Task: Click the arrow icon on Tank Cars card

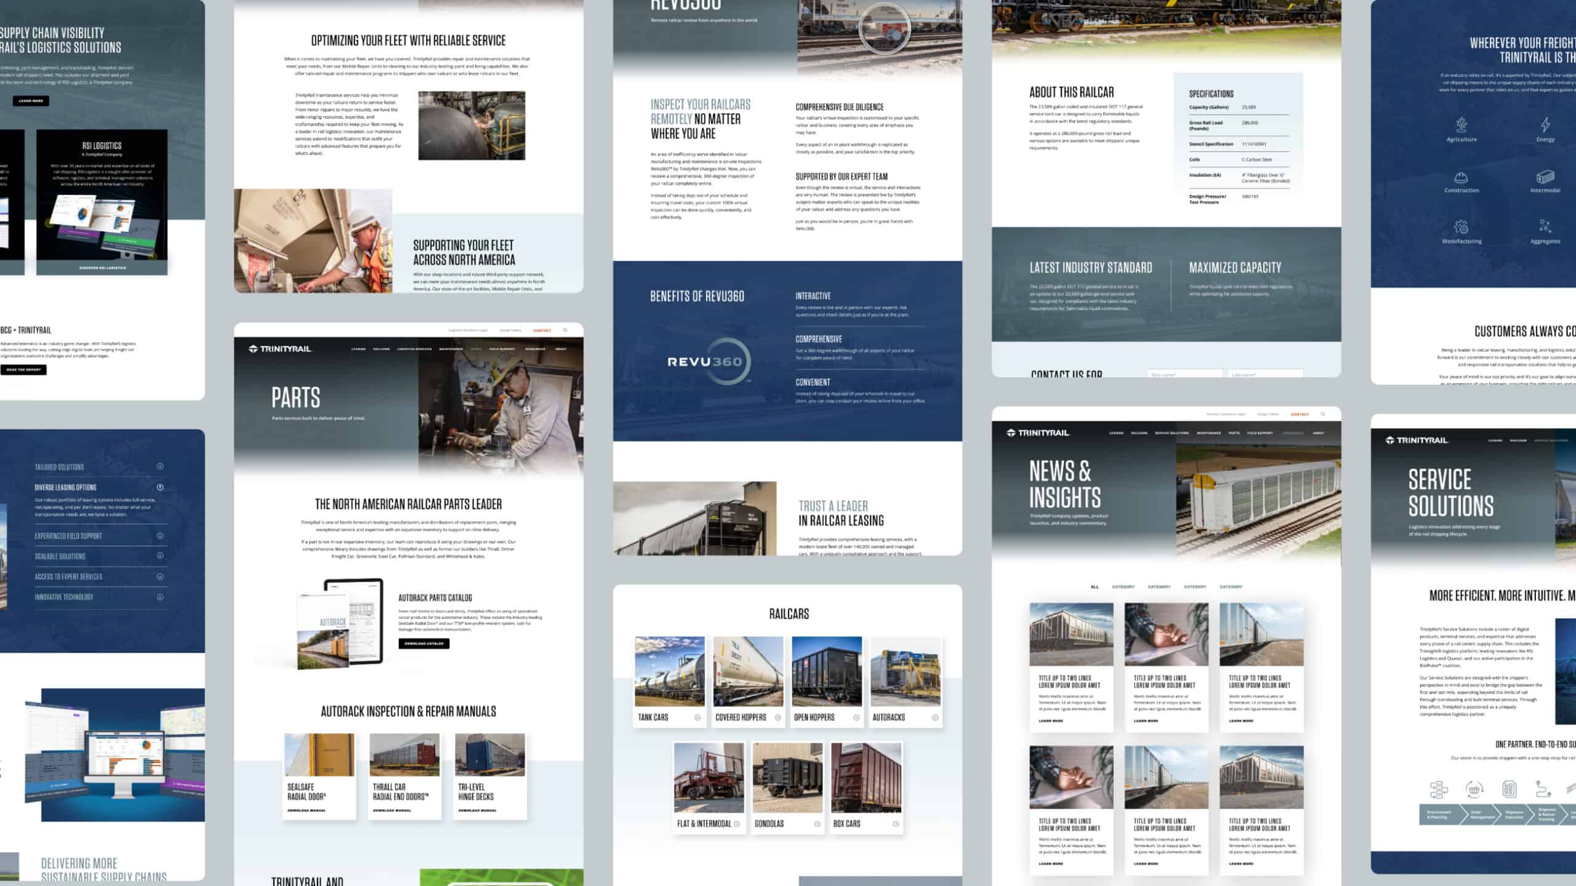Action: [698, 717]
